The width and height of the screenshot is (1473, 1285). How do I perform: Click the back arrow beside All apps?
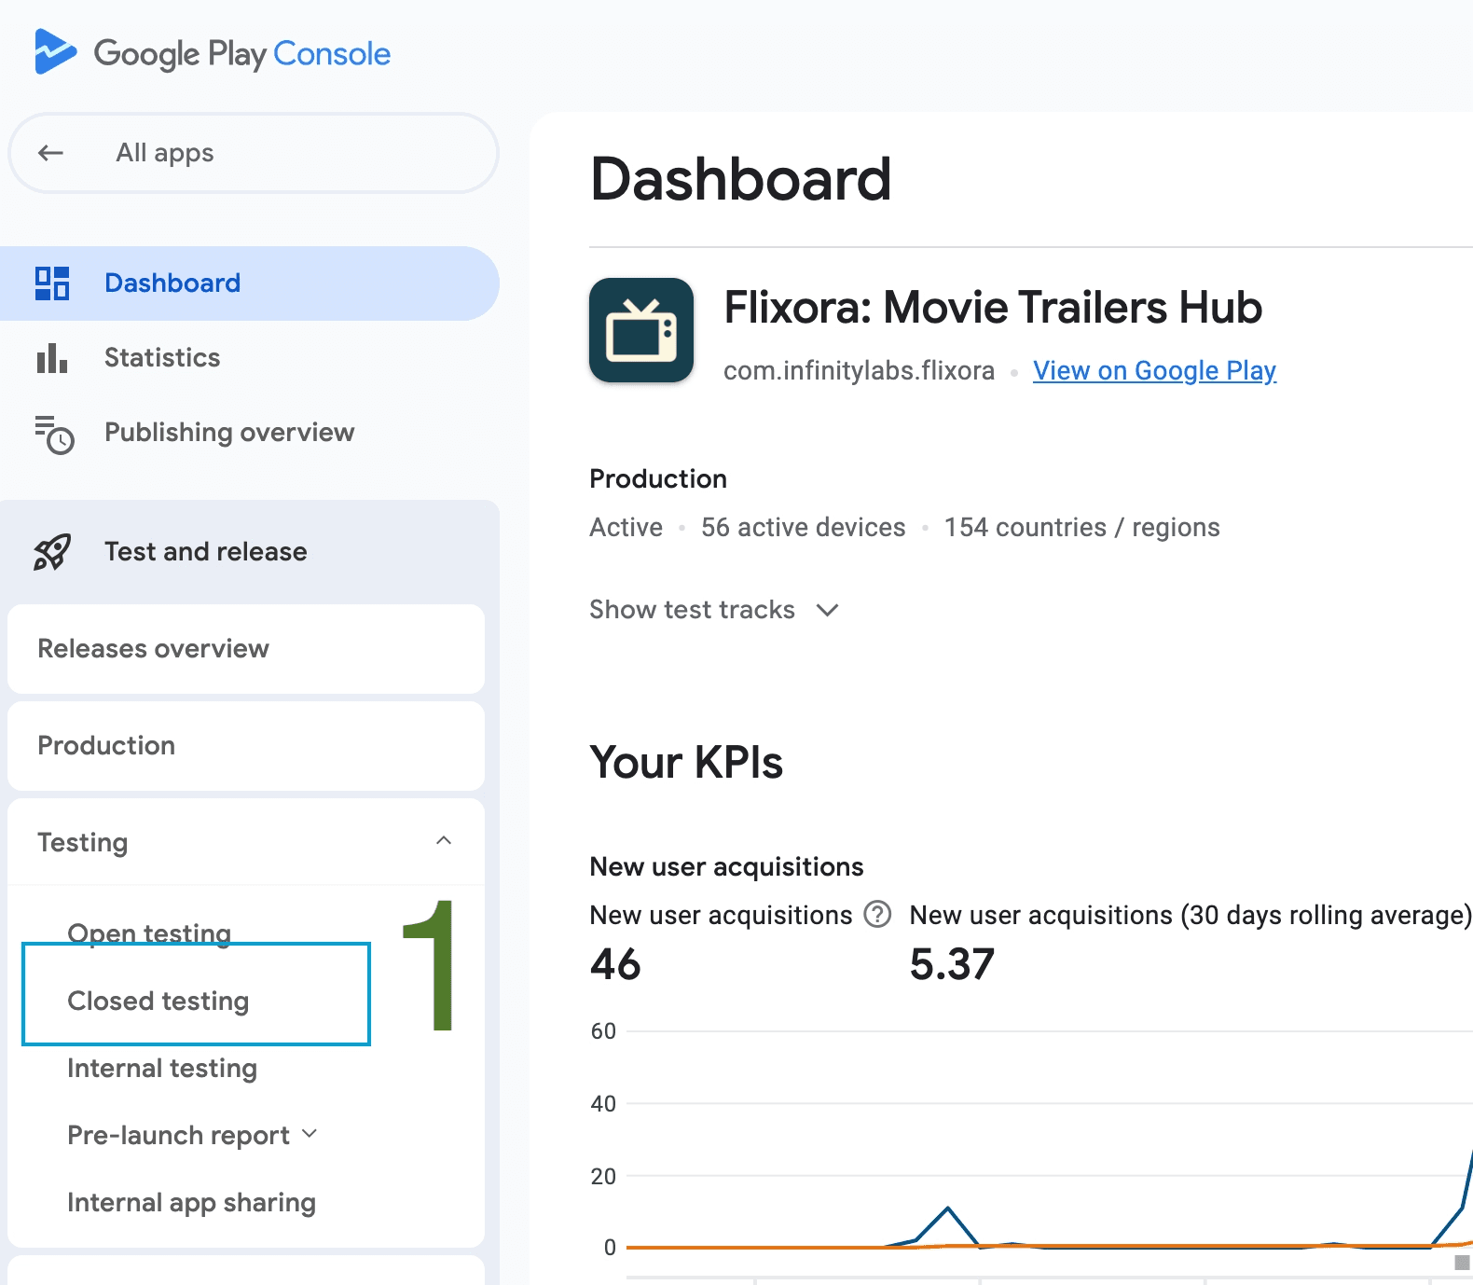click(x=50, y=153)
